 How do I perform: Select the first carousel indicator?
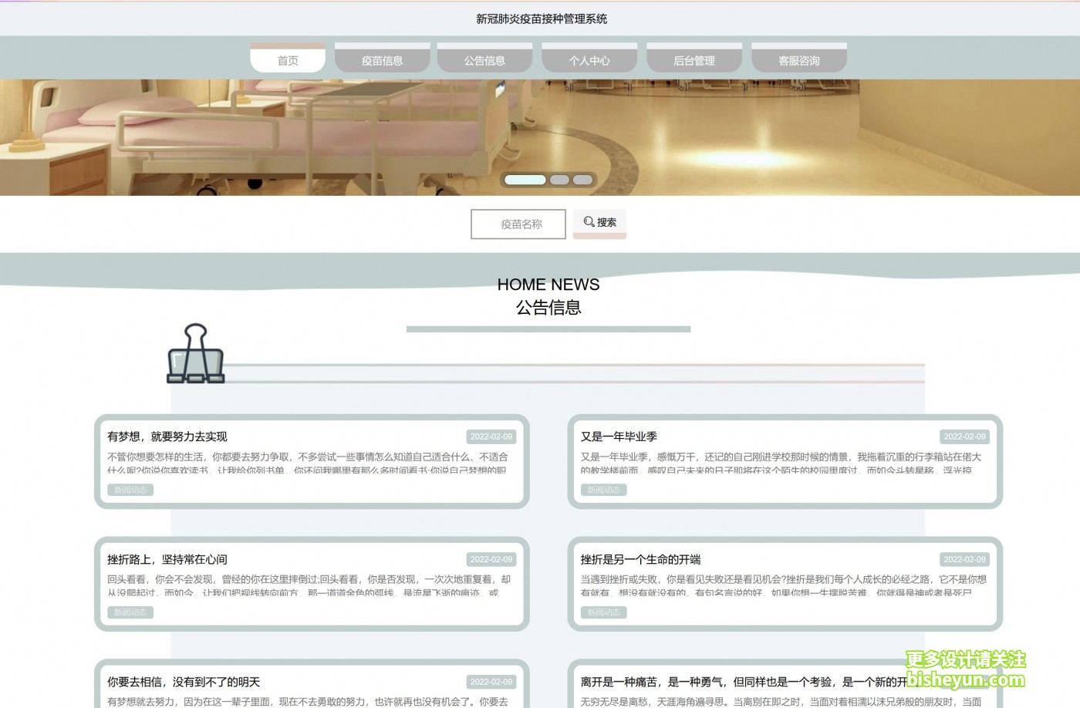[x=525, y=180]
